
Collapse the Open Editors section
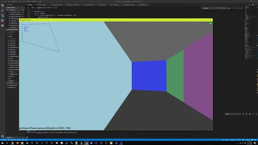pos(11,8)
